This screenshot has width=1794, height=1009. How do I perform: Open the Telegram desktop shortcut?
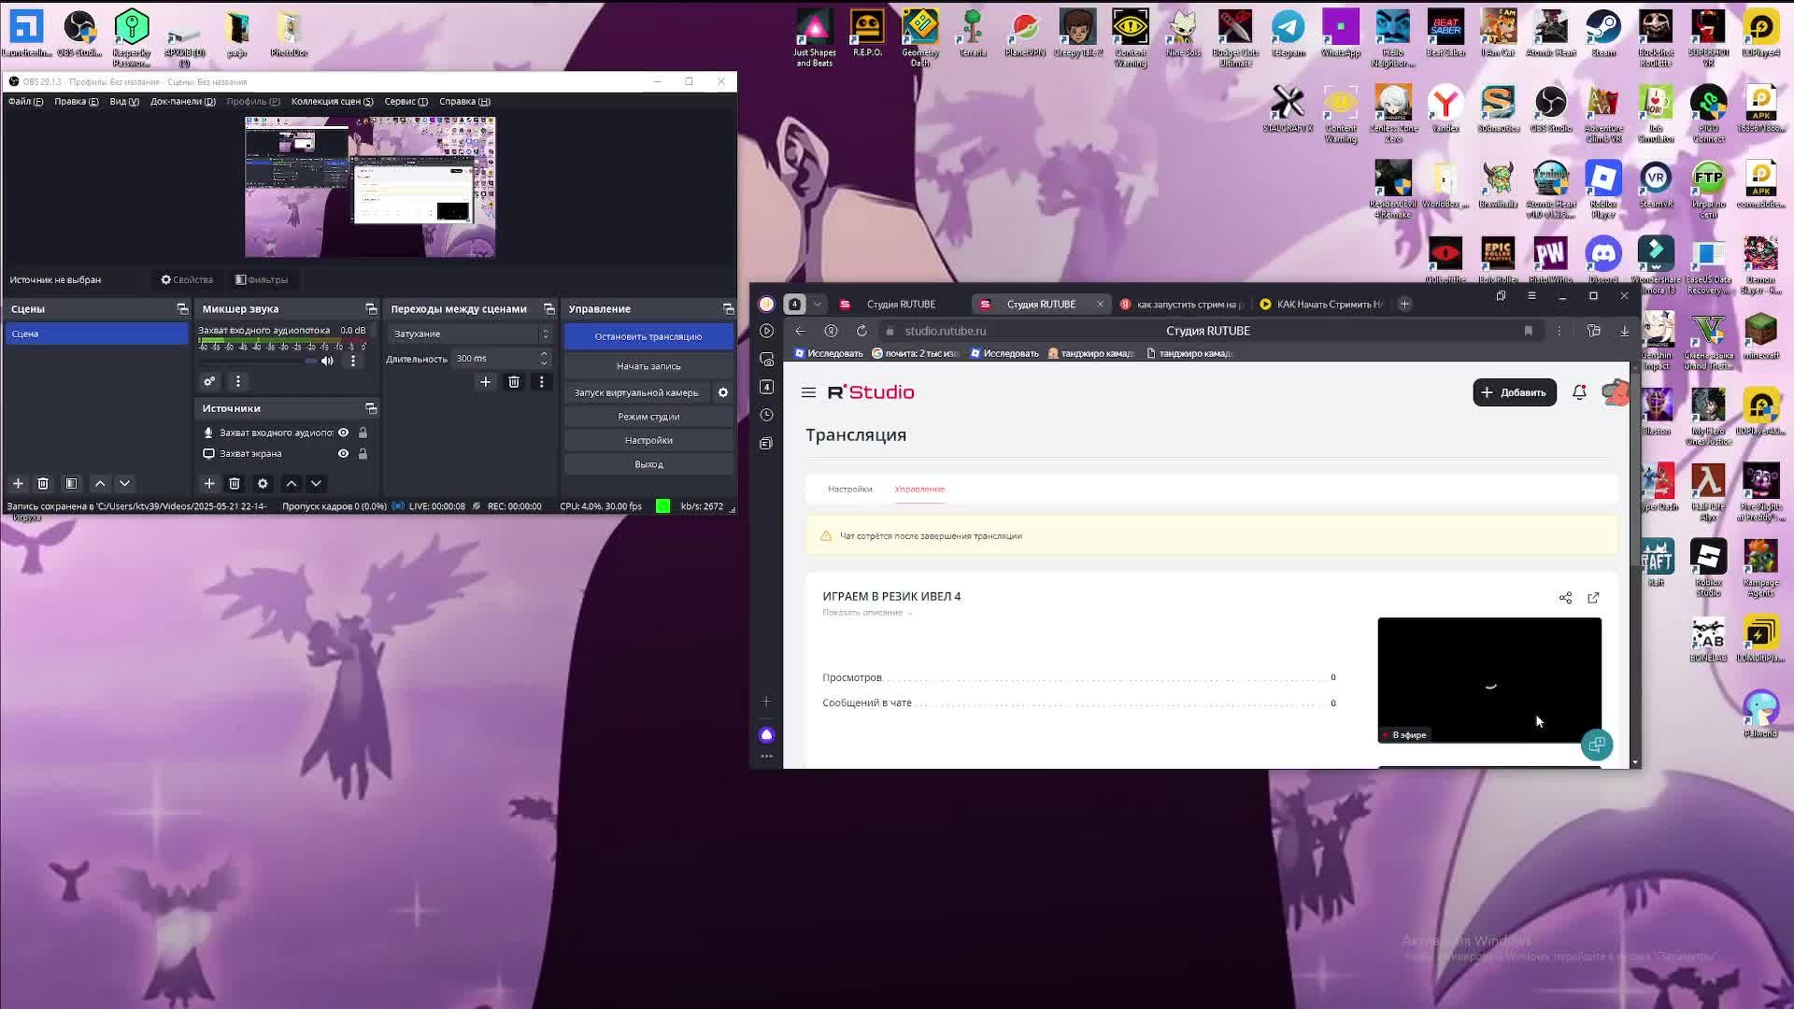tap(1288, 34)
